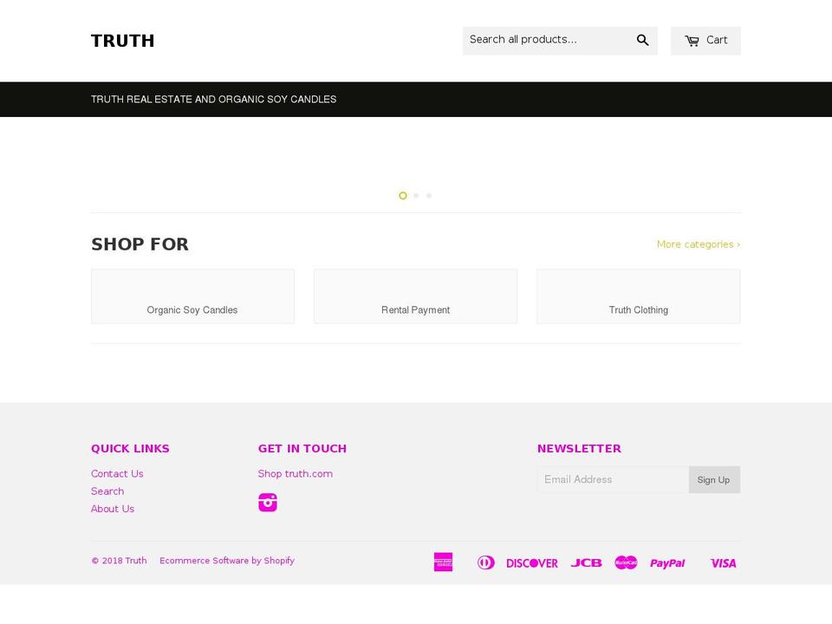Click the search magnifier icon
Screen dimensions: 832x624
click(x=642, y=41)
